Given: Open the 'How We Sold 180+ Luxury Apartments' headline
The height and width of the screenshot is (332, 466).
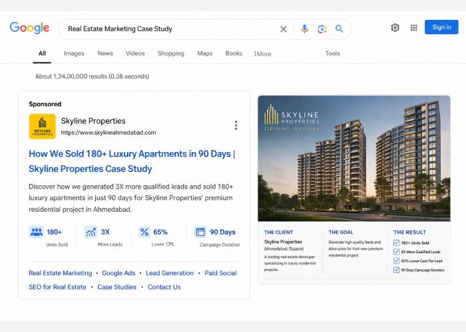Looking at the screenshot, I should coord(132,161).
